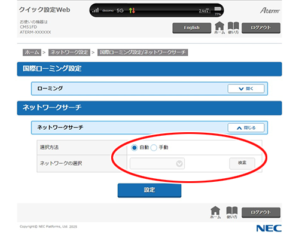Click the 検索 search button
The height and width of the screenshot is (244, 299).
[242, 163]
